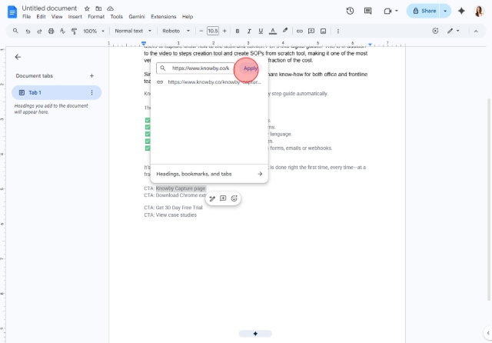Open the Google Docs home icon
This screenshot has height=343, width=492.
coord(12,12)
